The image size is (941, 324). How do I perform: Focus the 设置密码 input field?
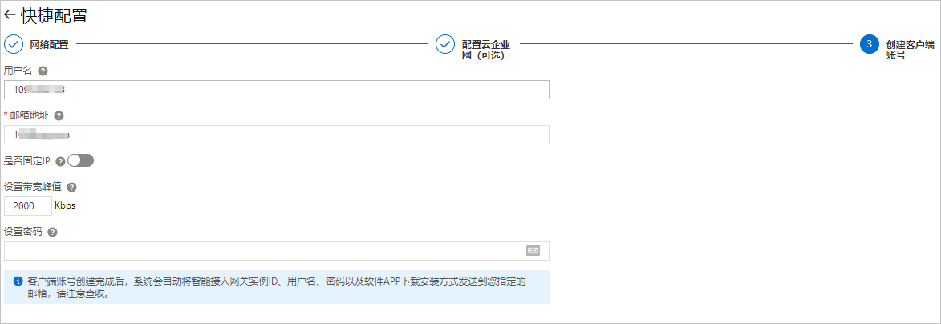(x=277, y=251)
